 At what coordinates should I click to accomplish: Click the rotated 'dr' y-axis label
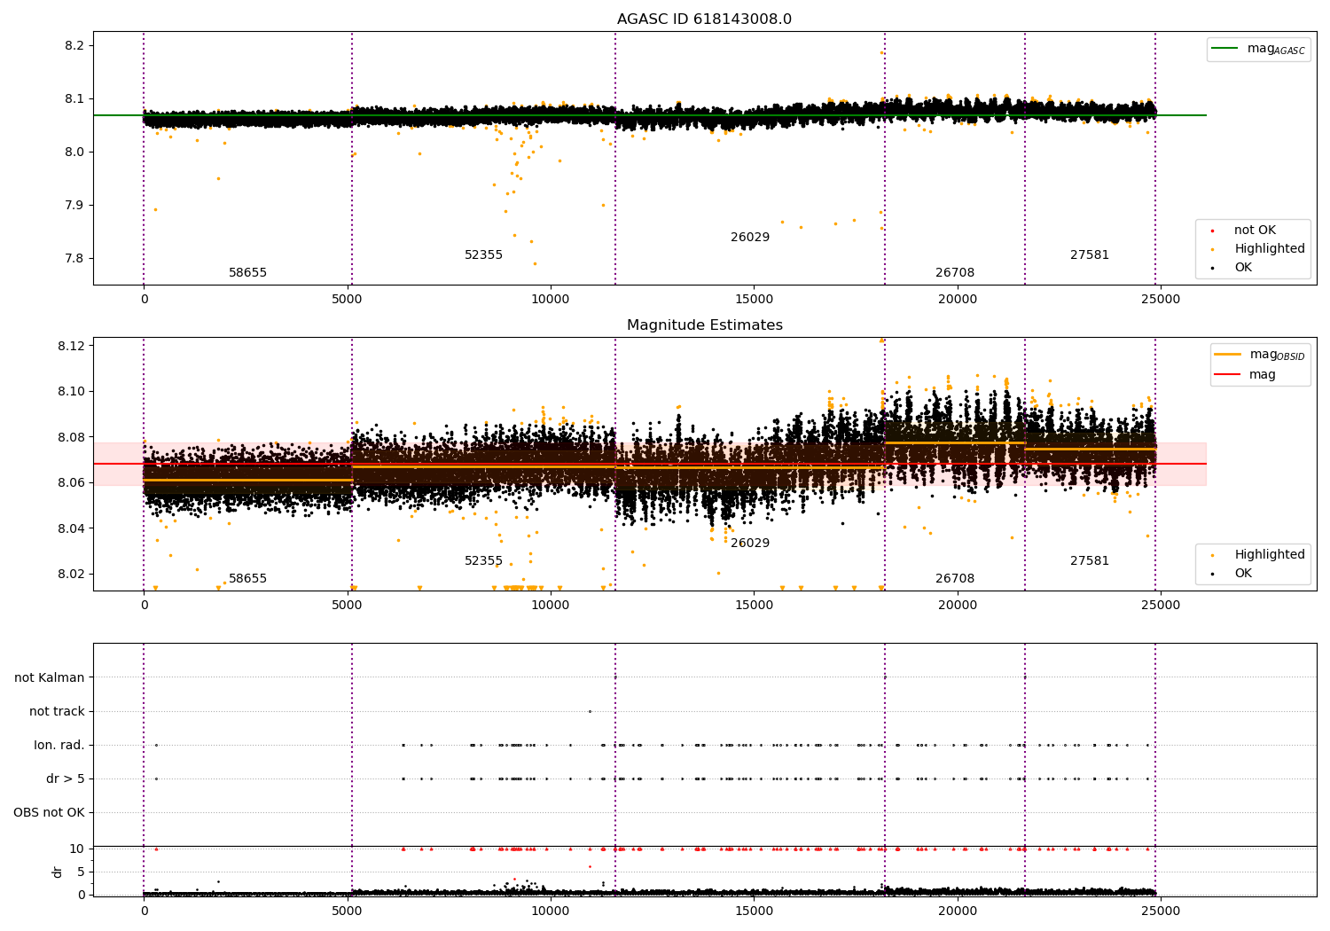click(58, 872)
